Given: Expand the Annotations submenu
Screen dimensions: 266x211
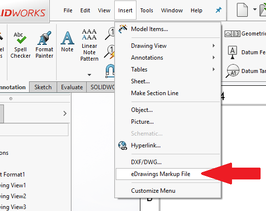Looking at the screenshot, I should point(168,58).
